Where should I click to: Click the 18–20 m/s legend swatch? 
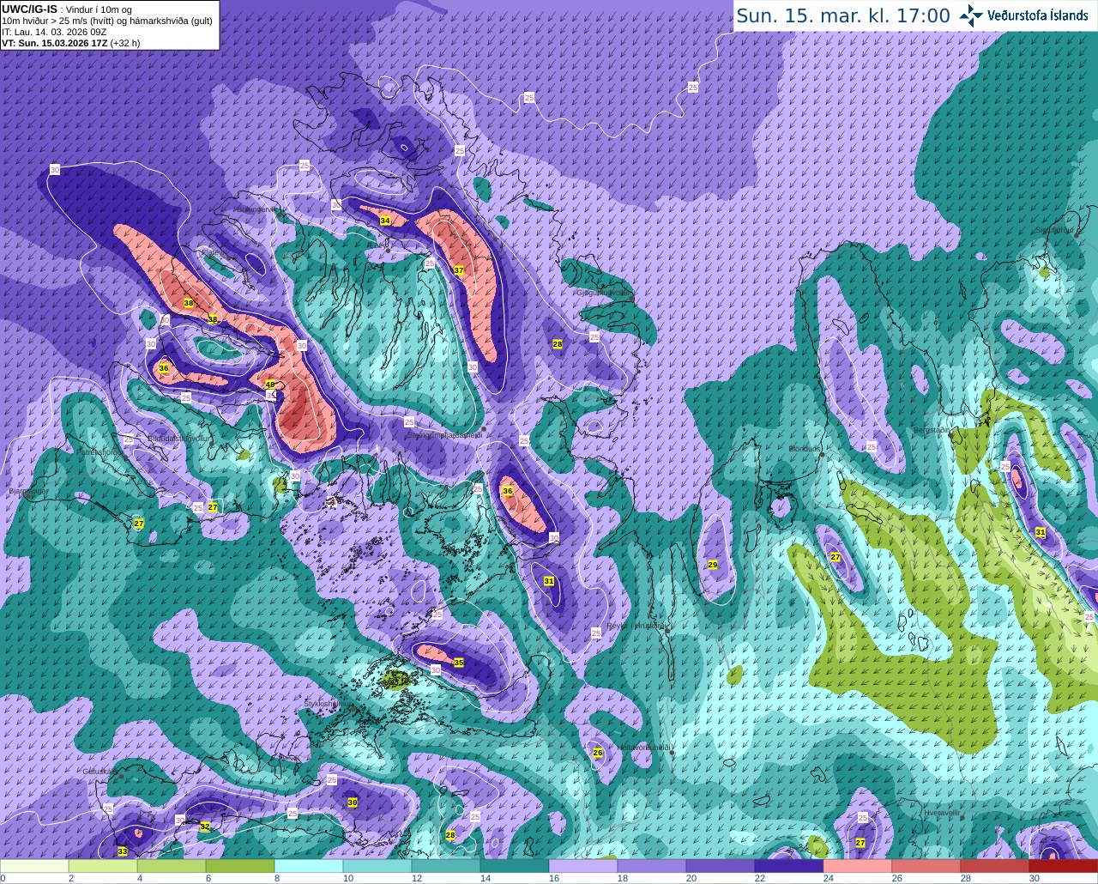(x=652, y=866)
